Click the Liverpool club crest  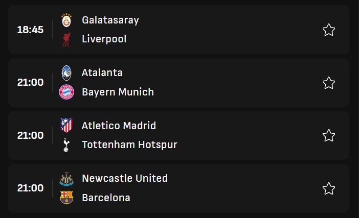66,39
